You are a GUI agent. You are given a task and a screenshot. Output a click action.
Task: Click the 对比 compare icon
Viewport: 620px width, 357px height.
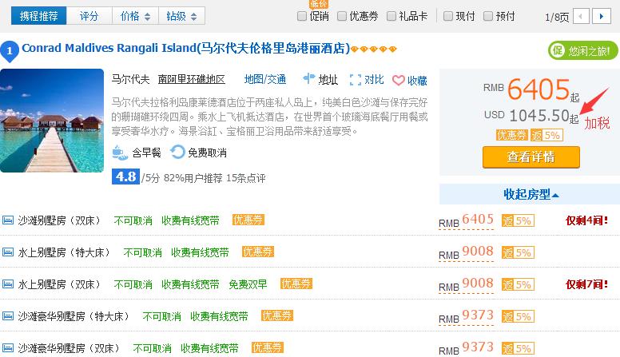356,79
